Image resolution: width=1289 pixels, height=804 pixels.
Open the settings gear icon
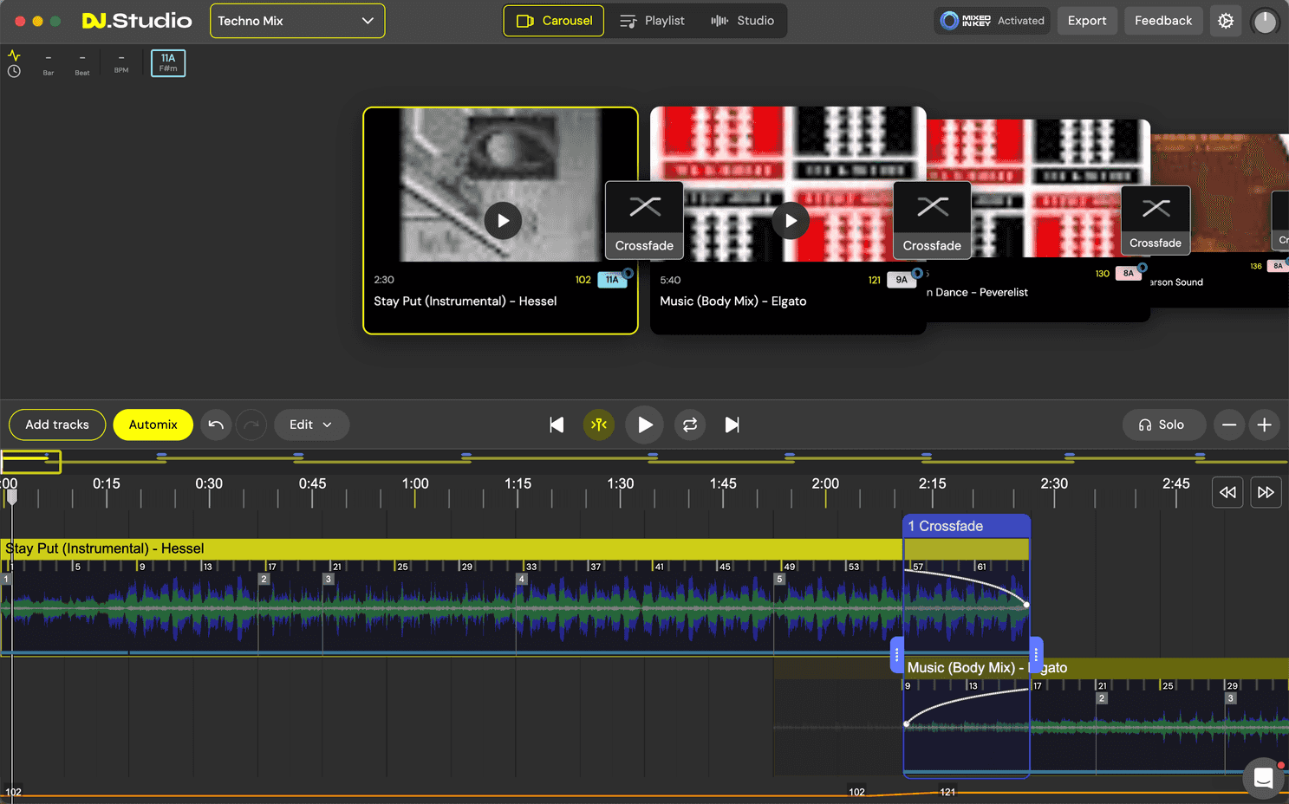click(1225, 20)
